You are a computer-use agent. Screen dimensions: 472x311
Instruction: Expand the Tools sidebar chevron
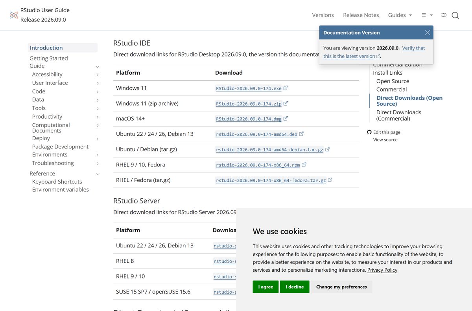tap(98, 109)
